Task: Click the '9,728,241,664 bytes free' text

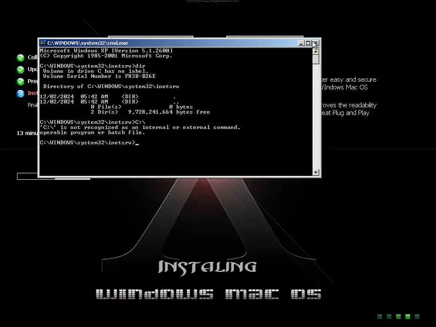Action: pyautogui.click(x=169, y=112)
